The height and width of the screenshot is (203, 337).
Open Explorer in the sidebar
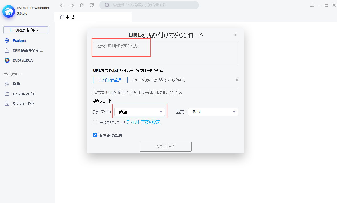coord(20,40)
